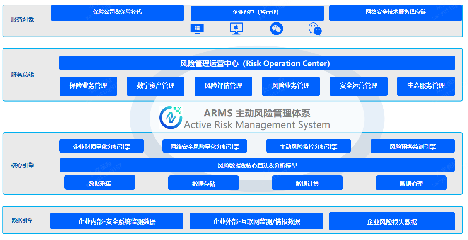Image resolution: width=468 pixels, height=240 pixels.
Task: Select 企业客户（各行业）block
Action: pos(257,13)
